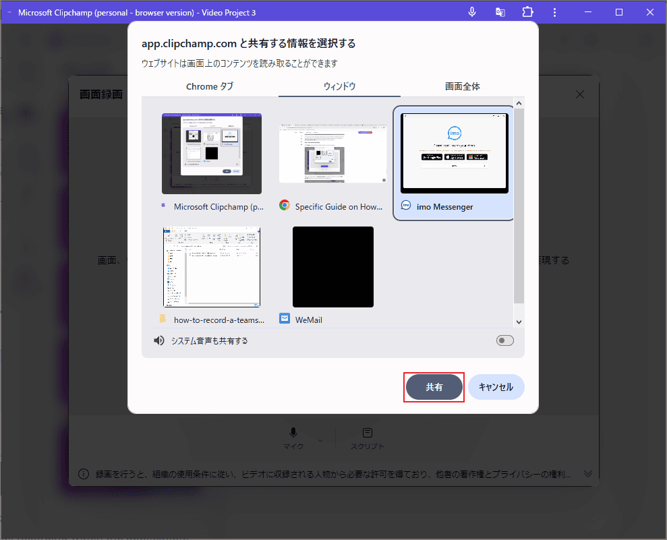The width and height of the screenshot is (667, 540).
Task: Click the window list scrollbar thumb
Action: pos(519,206)
